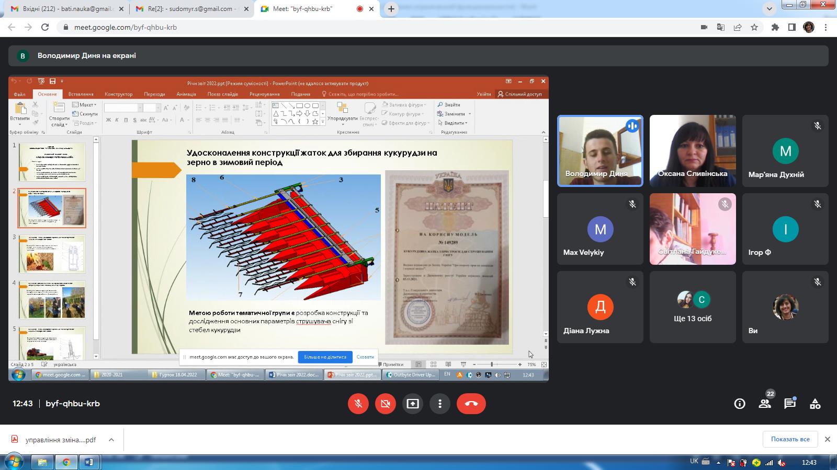837x470 pixels.
Task: Open a new browser tab
Action: coord(391,9)
